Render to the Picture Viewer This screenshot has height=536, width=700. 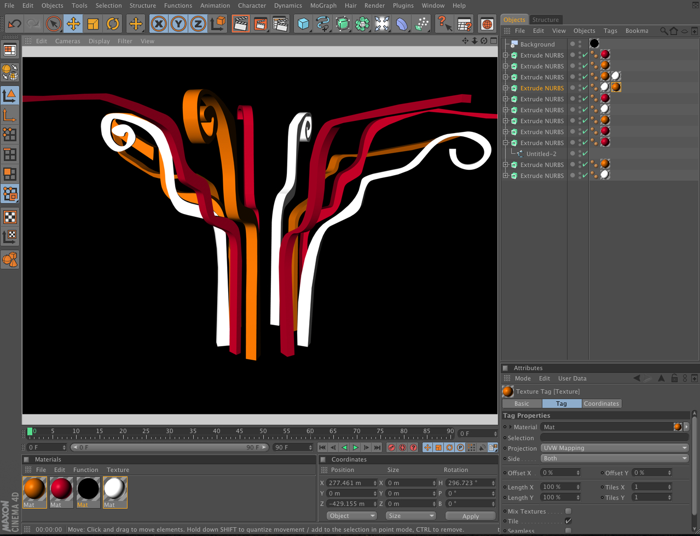261,24
